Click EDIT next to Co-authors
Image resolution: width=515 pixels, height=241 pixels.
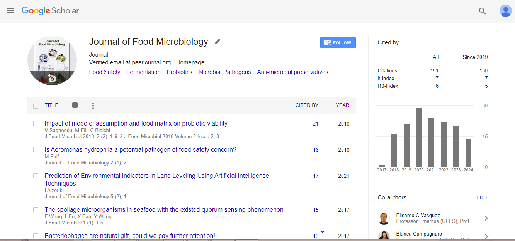point(482,197)
